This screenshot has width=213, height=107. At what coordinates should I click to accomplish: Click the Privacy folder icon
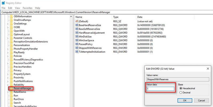click(11, 70)
